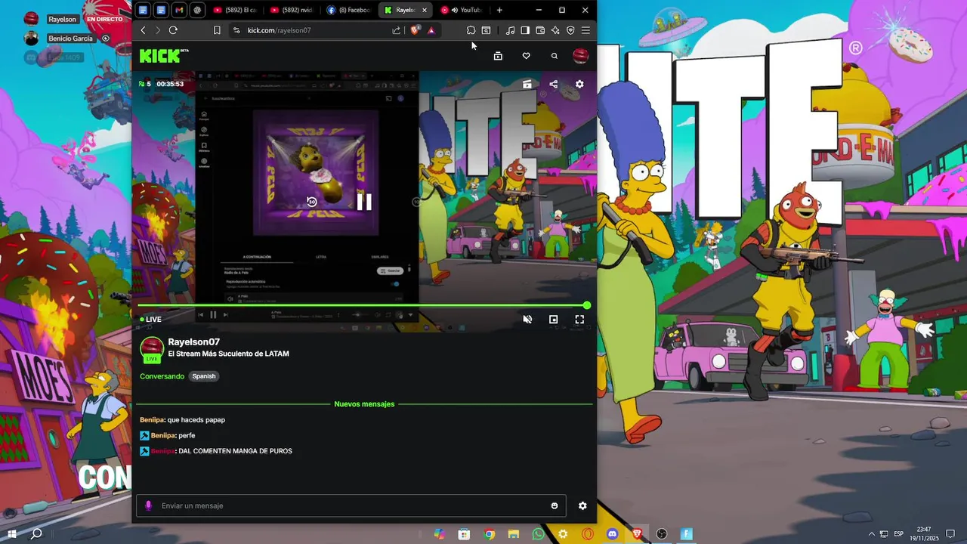
Task: Enter fullscreen on the video player
Action: coord(579,319)
